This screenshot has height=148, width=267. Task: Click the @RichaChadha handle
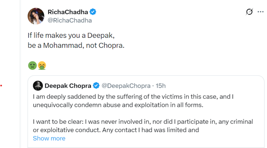coord(70,20)
